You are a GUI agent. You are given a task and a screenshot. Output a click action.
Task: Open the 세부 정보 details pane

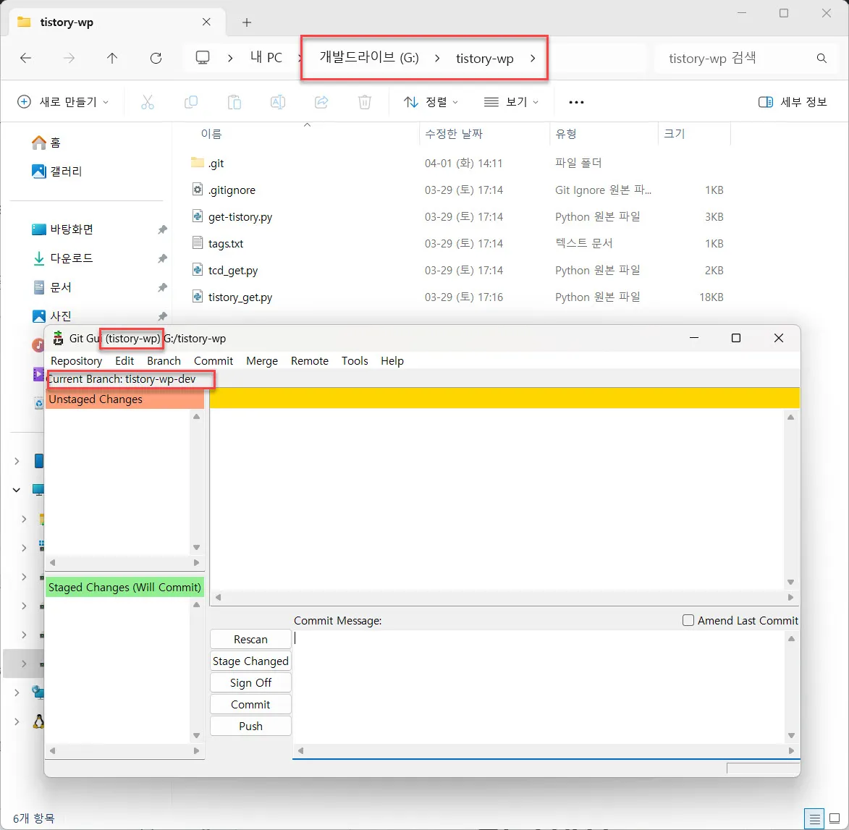coord(792,102)
